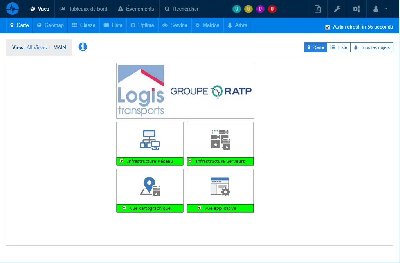Follow the All Views breadcrumb link
Image resolution: width=400 pixels, height=263 pixels.
click(36, 47)
